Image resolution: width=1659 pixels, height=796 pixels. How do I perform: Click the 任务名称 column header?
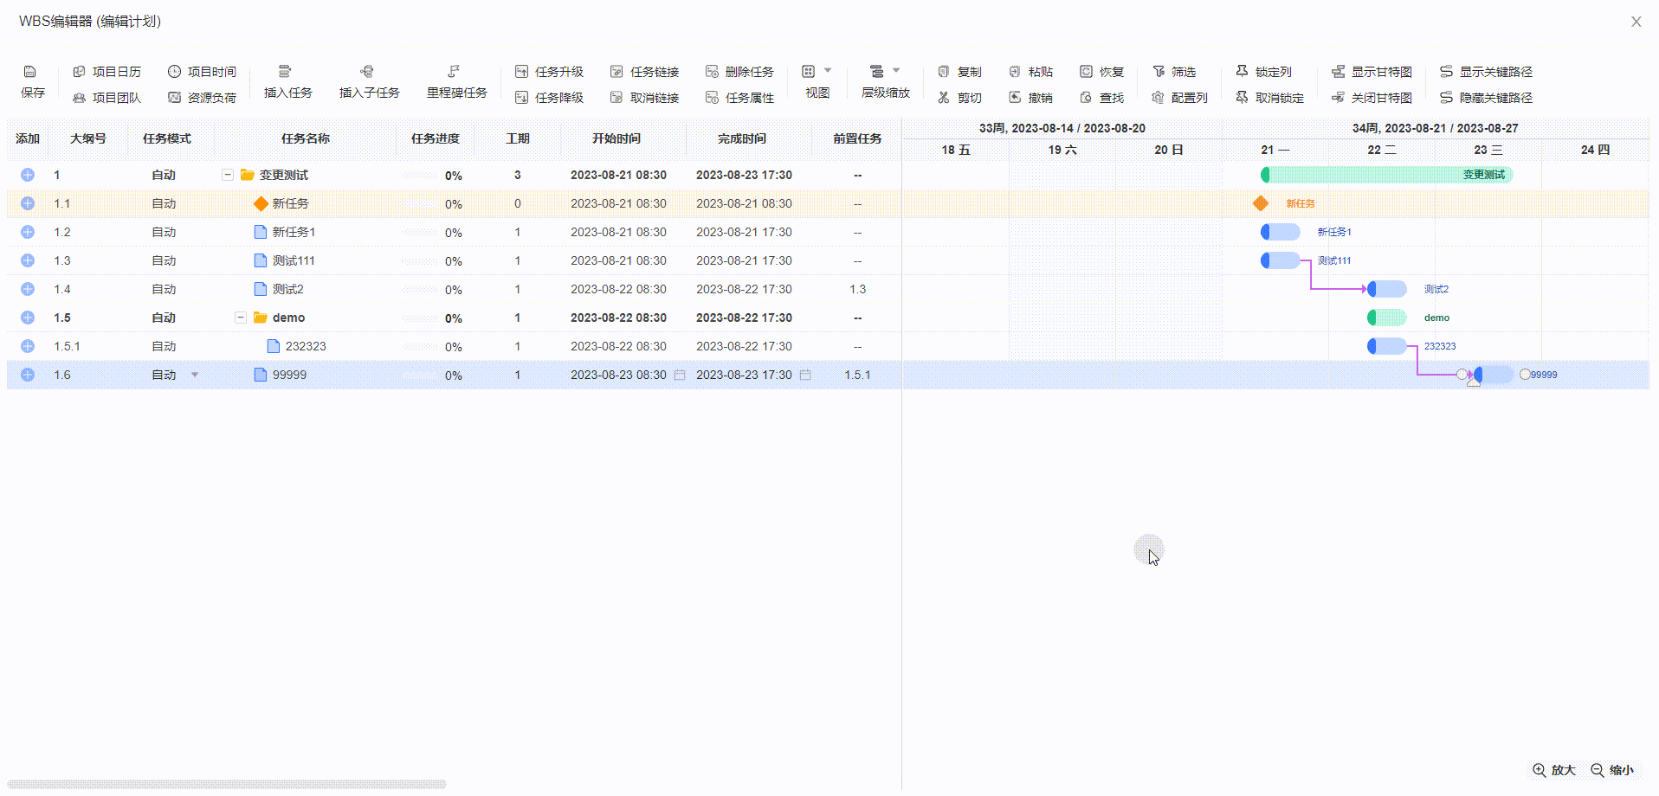pyautogui.click(x=305, y=138)
